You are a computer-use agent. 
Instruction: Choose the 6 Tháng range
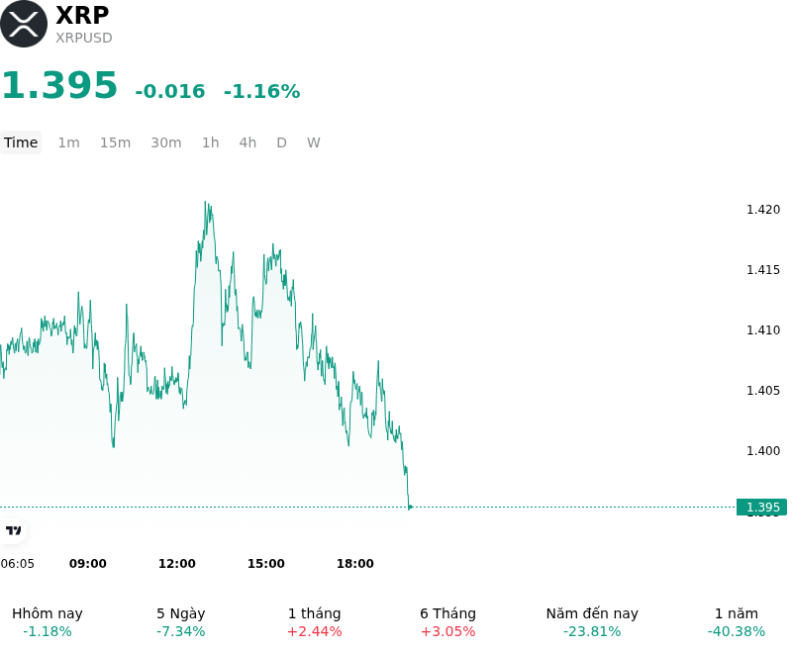pos(448,622)
